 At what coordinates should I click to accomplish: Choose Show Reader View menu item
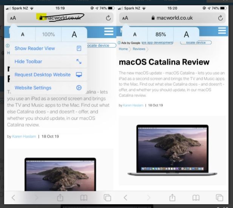point(48,48)
